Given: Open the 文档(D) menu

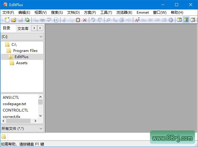Looking at the screenshot, I should pyautogui.click(x=73, y=13).
